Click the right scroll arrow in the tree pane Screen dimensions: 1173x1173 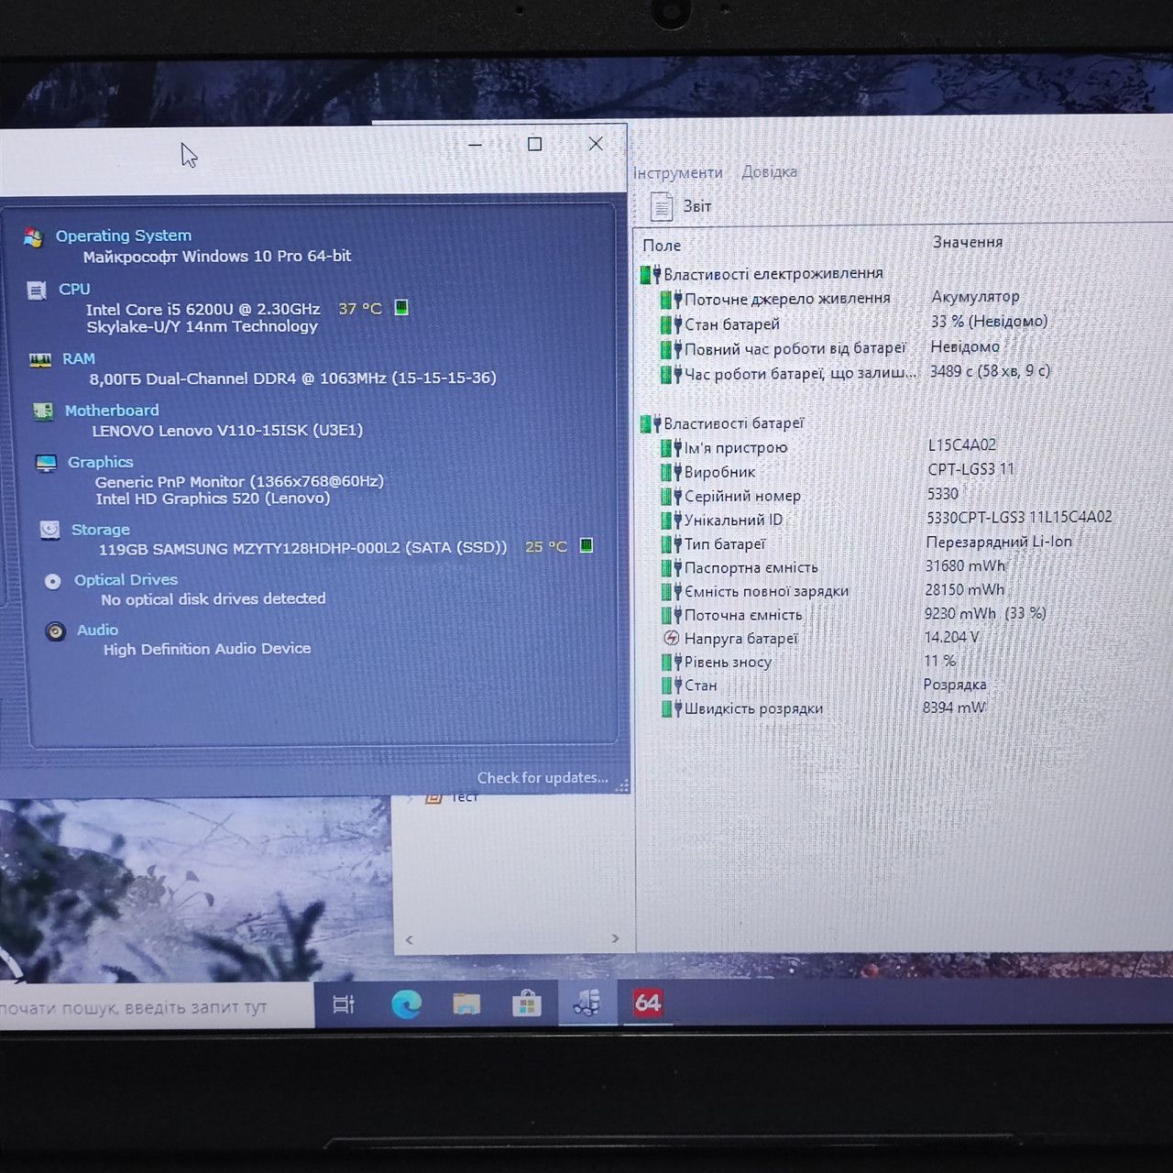tap(615, 938)
